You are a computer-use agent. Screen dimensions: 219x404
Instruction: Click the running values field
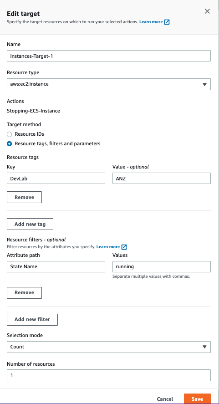pos(162,266)
